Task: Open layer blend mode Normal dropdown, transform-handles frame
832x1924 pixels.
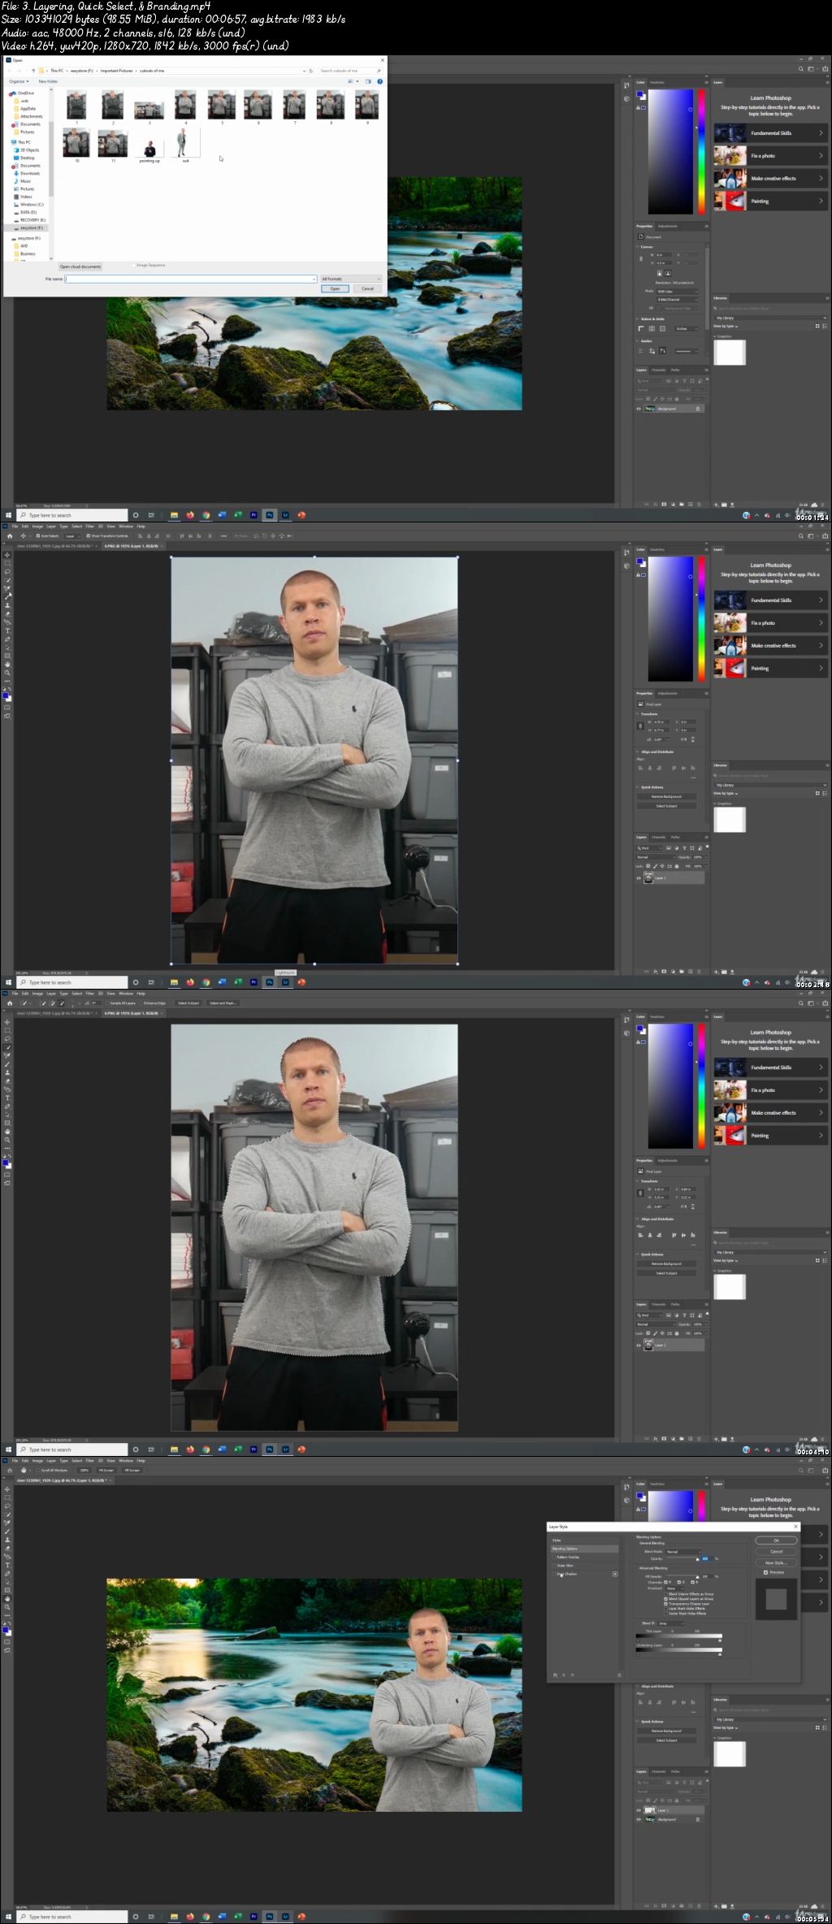Action: coord(656,857)
